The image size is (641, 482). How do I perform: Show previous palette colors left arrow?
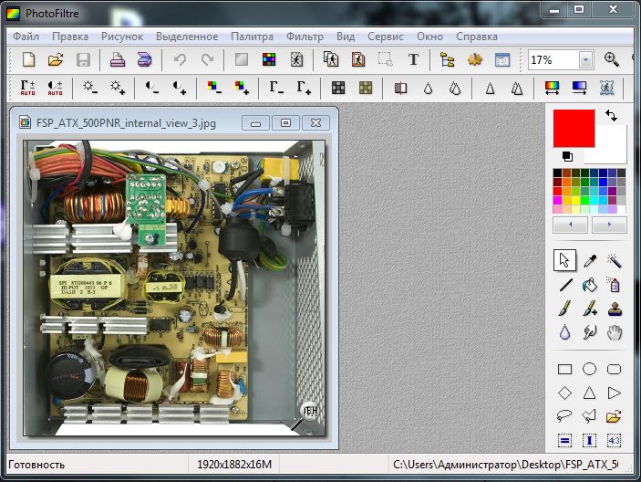click(x=570, y=225)
